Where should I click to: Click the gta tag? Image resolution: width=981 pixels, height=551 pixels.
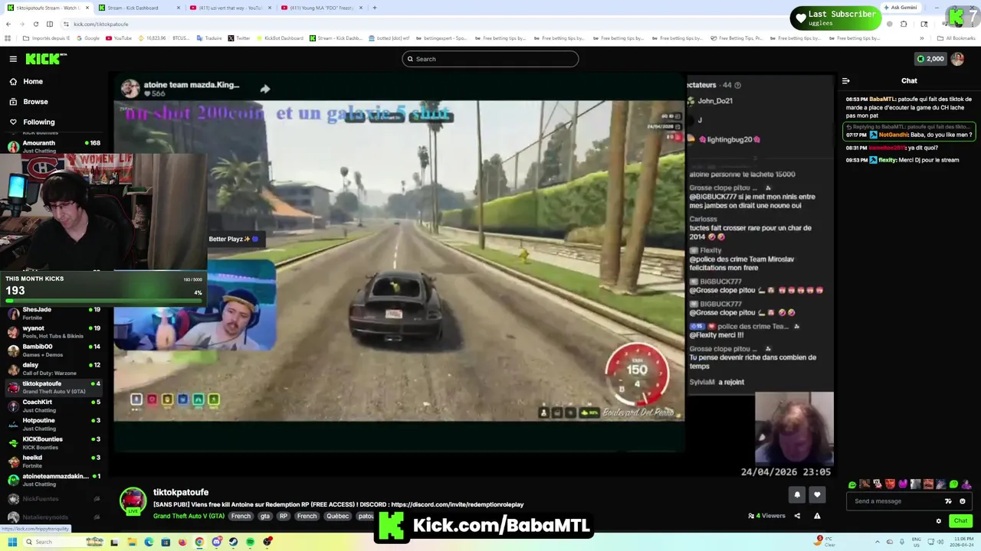pyautogui.click(x=264, y=516)
